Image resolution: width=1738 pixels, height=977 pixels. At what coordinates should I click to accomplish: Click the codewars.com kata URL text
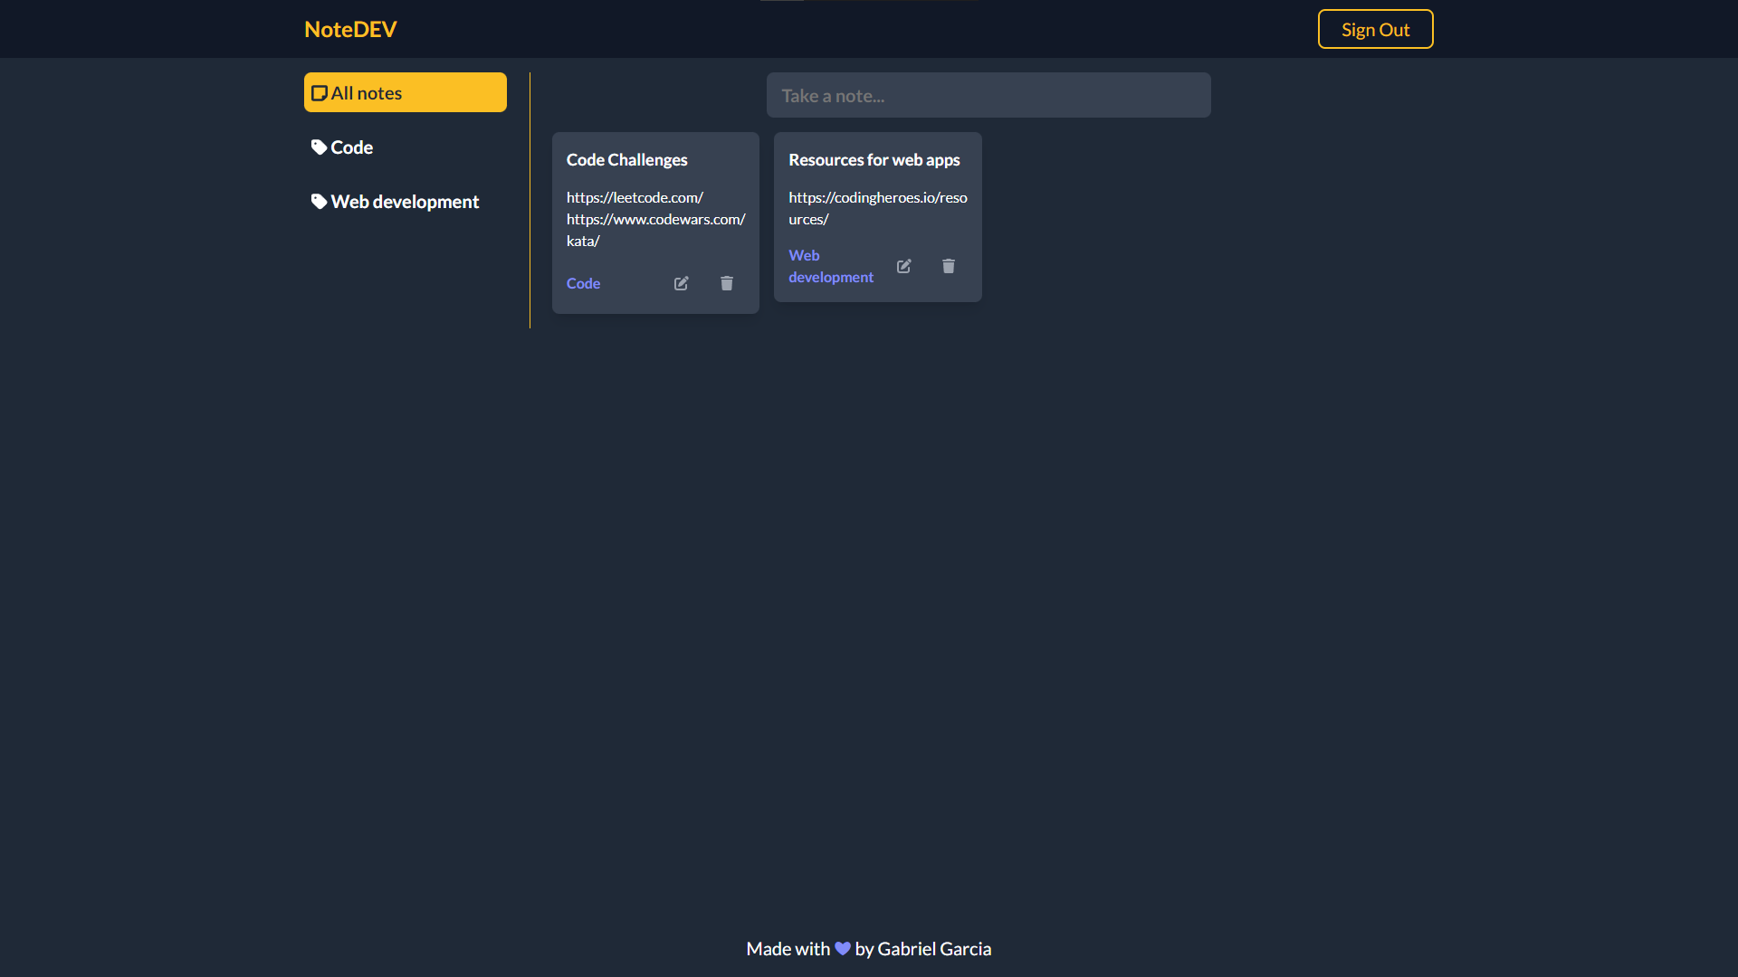656,230
